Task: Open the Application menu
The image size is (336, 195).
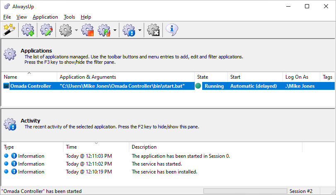Action: 45,17
